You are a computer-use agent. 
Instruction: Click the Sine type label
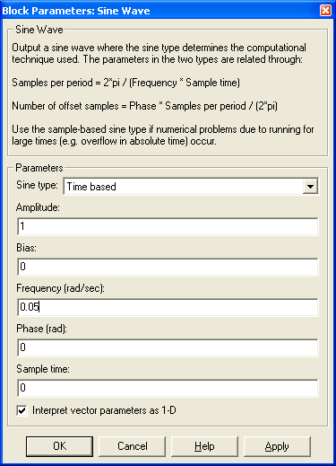coord(37,185)
